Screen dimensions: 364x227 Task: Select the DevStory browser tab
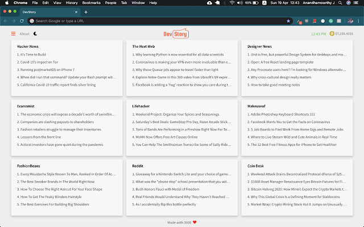pos(49,12)
